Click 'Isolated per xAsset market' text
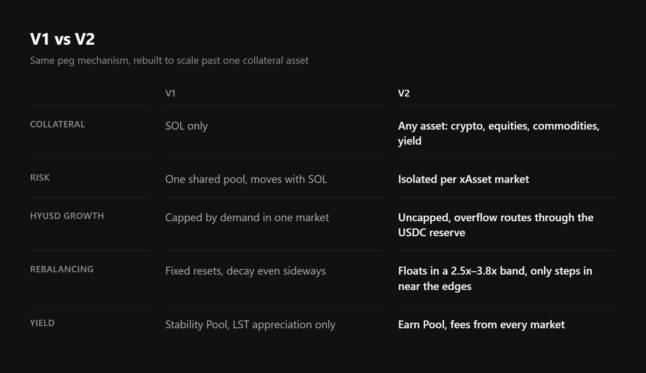 (464, 179)
